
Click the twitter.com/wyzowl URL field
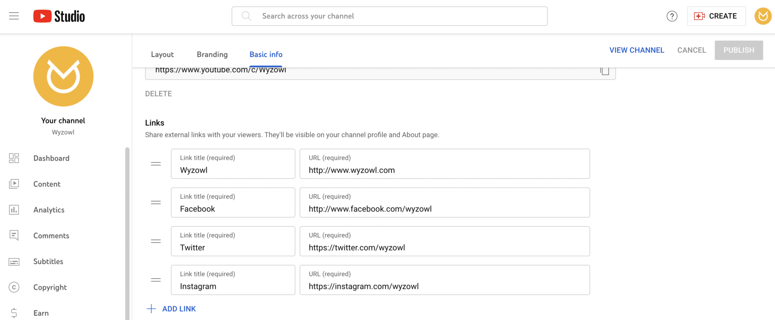[x=445, y=241]
